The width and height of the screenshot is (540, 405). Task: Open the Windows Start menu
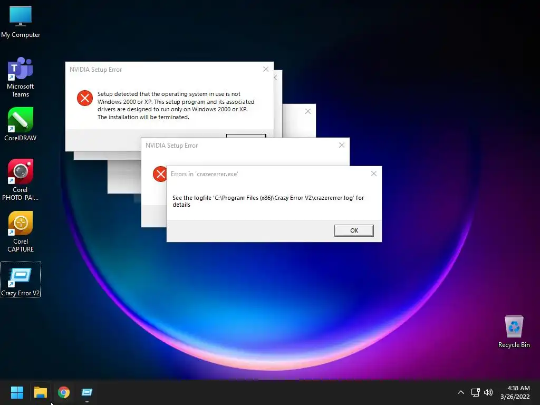17,392
